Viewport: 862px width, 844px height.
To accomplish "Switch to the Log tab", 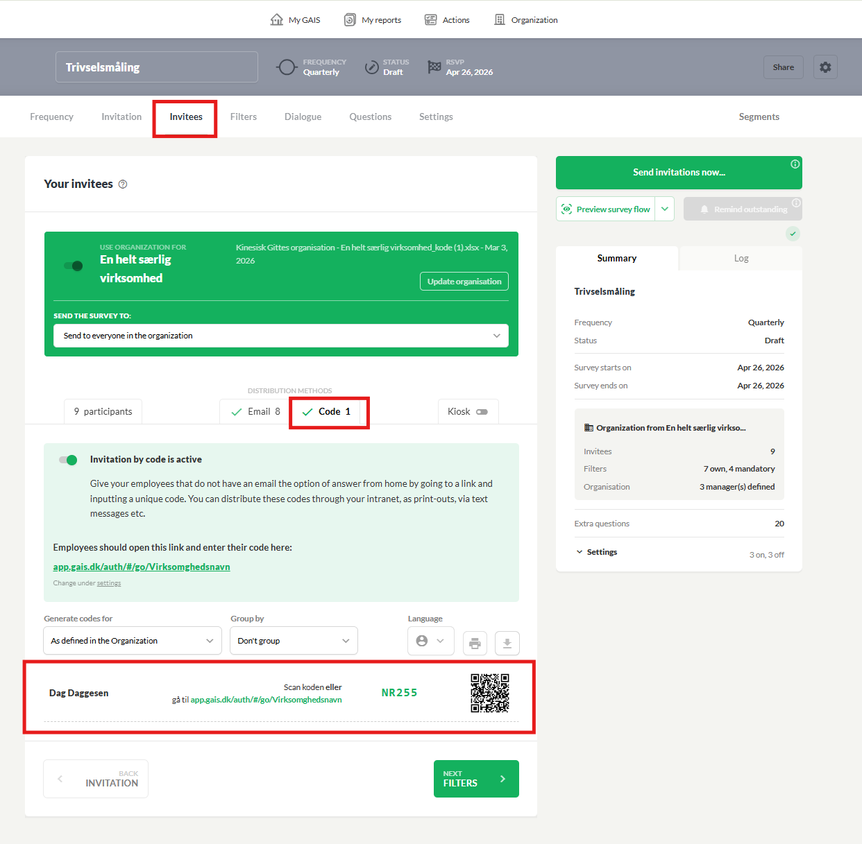I will pos(741,258).
